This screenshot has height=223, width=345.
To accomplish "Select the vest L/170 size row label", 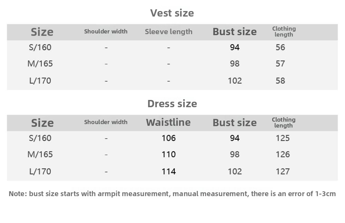I will pyautogui.click(x=40, y=81).
